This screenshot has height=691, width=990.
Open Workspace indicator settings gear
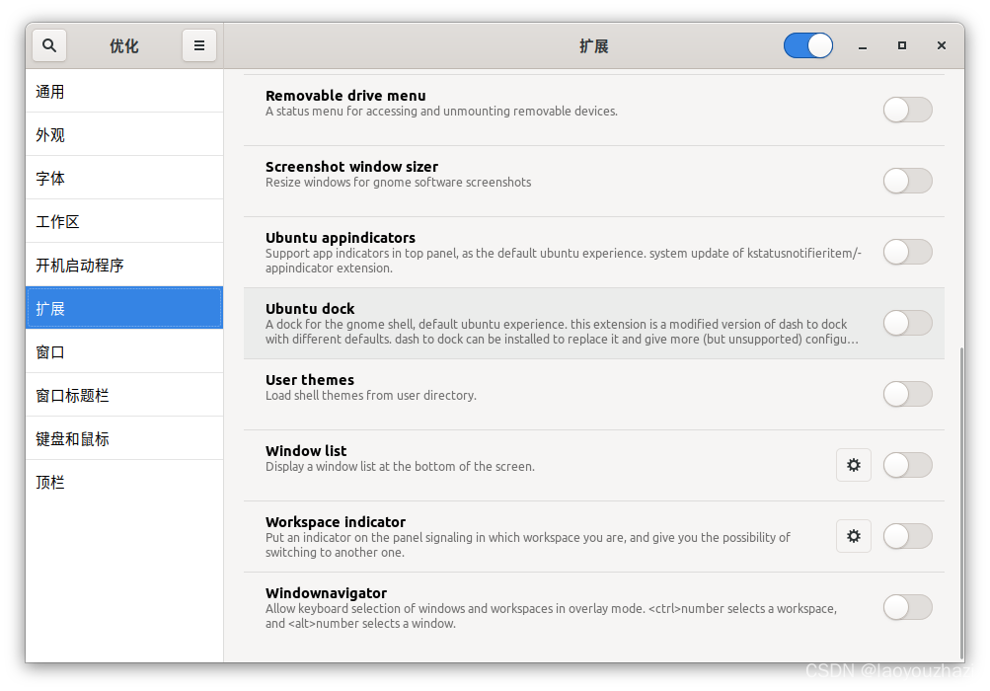(854, 536)
